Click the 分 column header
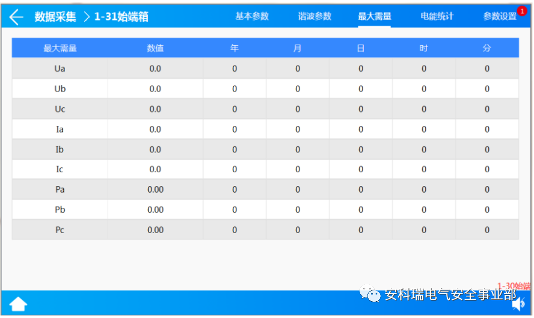 click(x=487, y=48)
